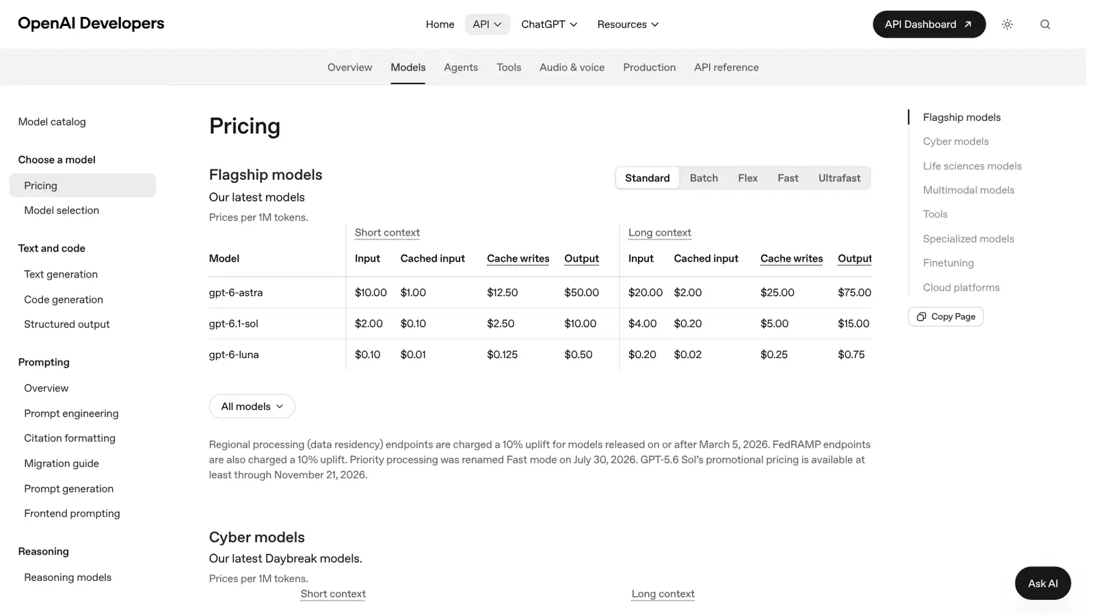Open Text generation in the sidebar

[x=61, y=274]
